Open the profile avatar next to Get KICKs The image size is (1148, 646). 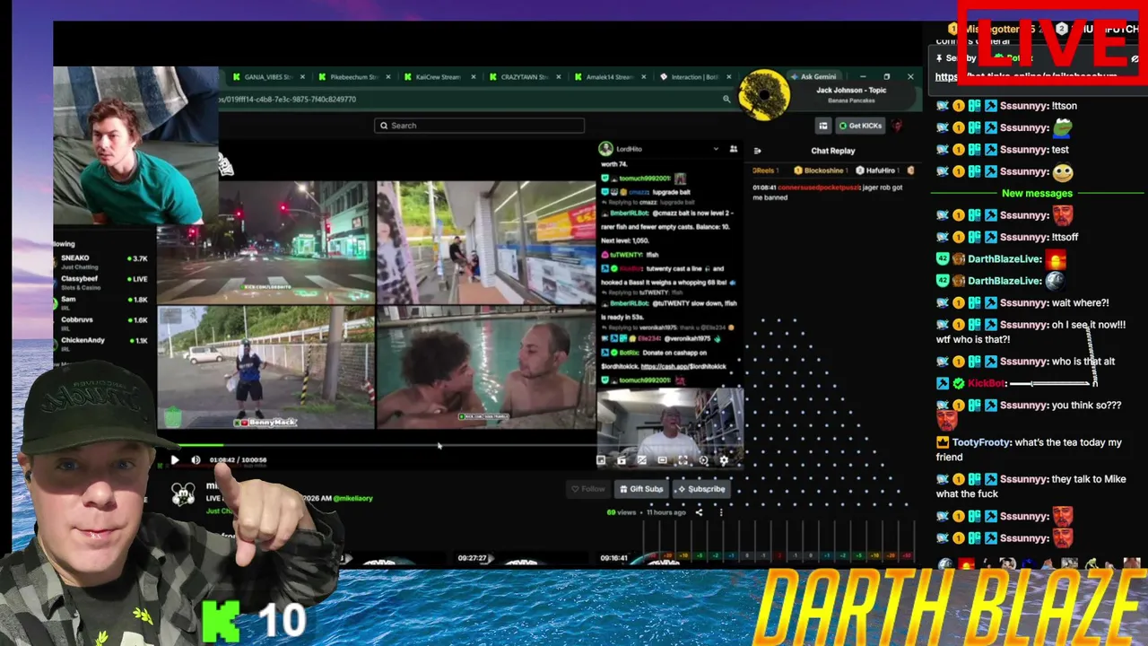tap(896, 126)
